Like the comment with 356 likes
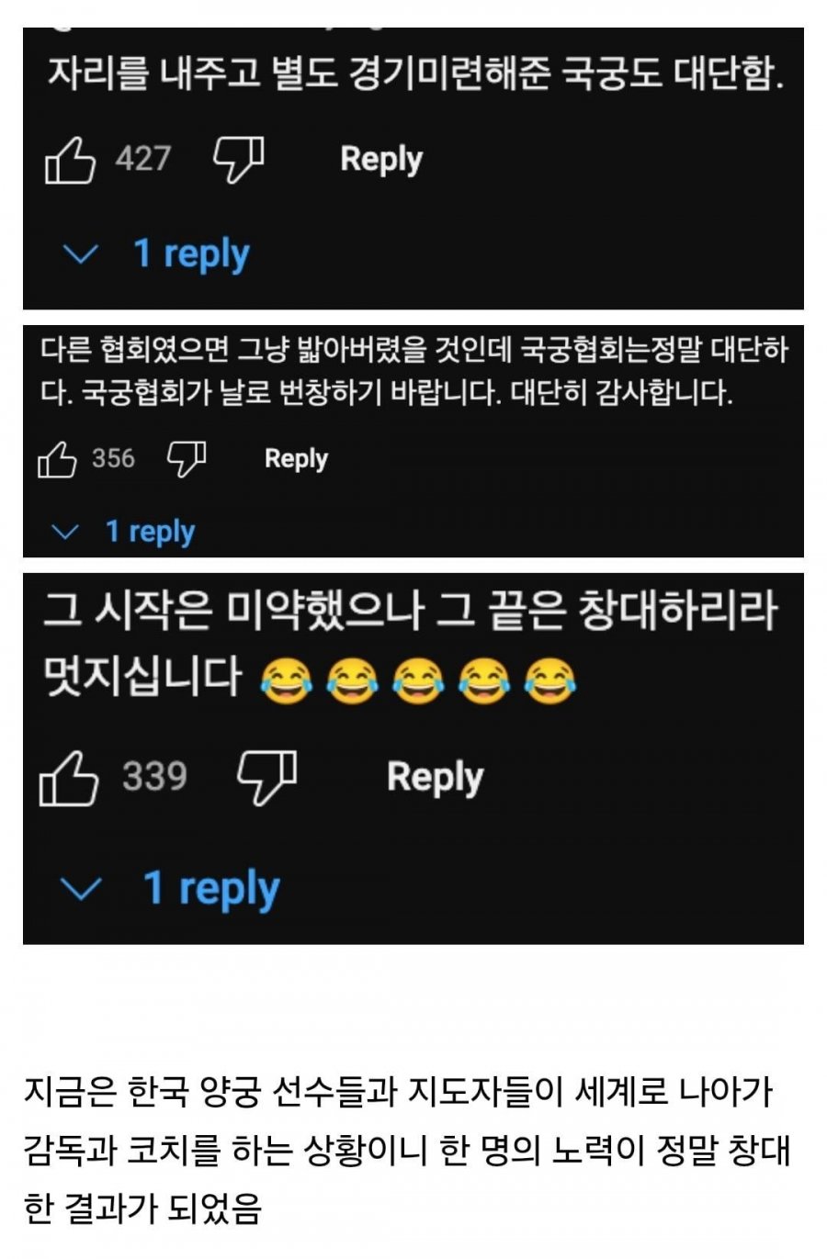The width and height of the screenshot is (827, 1259). pos(56,458)
